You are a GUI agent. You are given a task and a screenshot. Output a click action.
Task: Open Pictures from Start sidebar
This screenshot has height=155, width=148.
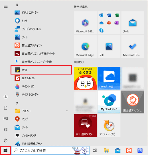click(x=6, y=119)
